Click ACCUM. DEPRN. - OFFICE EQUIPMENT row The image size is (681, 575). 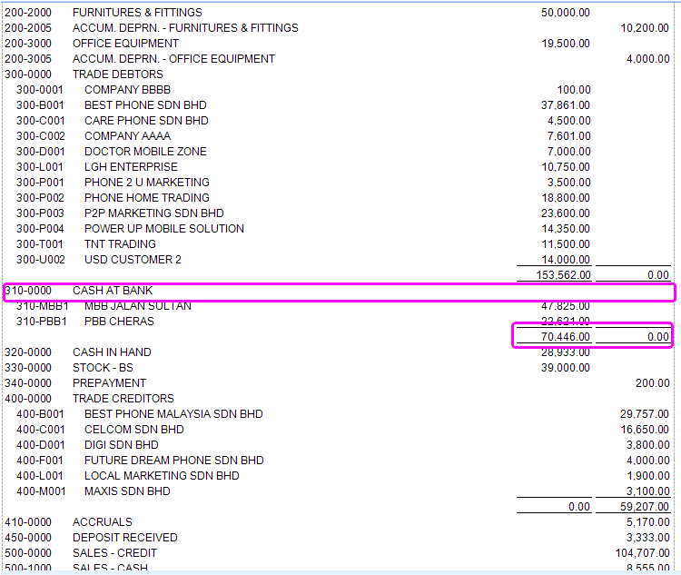pos(337,59)
